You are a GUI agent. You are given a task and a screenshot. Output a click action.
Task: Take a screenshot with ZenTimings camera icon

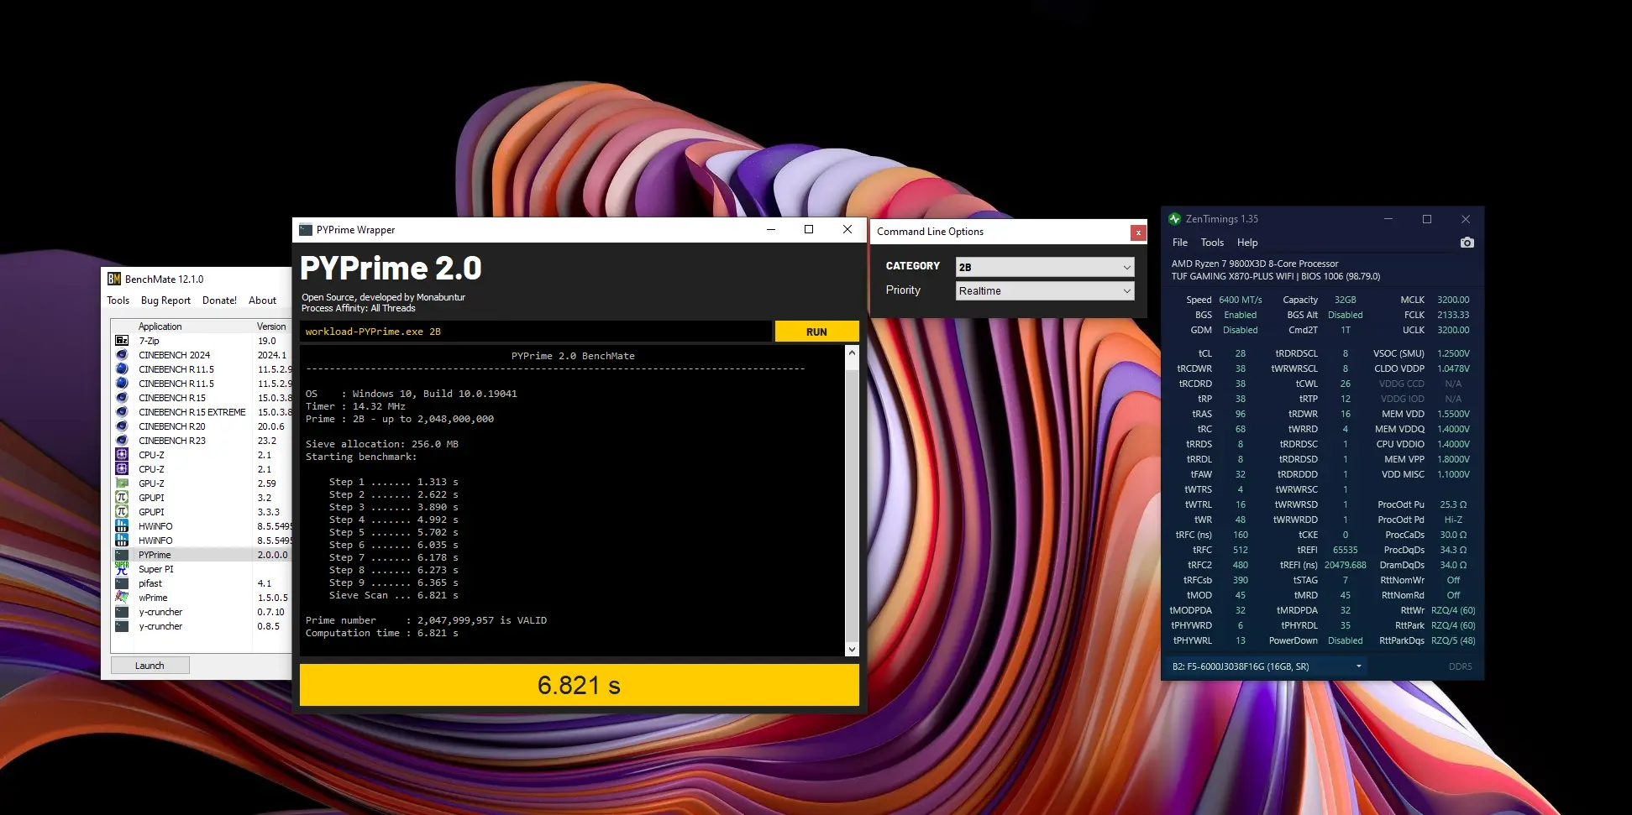[x=1467, y=243]
